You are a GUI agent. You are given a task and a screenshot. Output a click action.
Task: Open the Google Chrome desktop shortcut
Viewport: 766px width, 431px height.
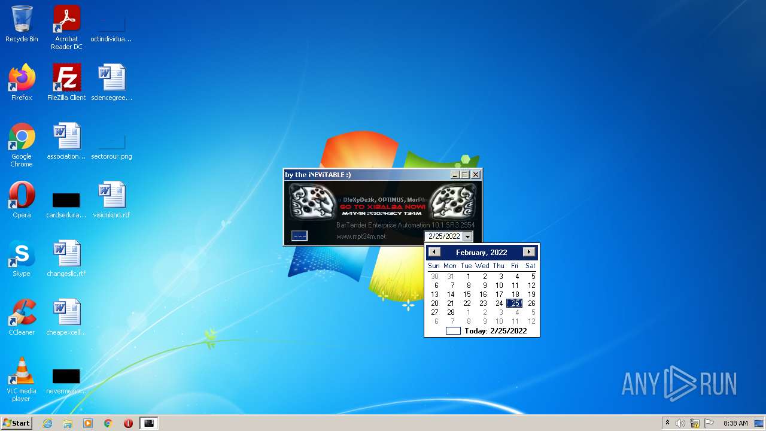22,145
